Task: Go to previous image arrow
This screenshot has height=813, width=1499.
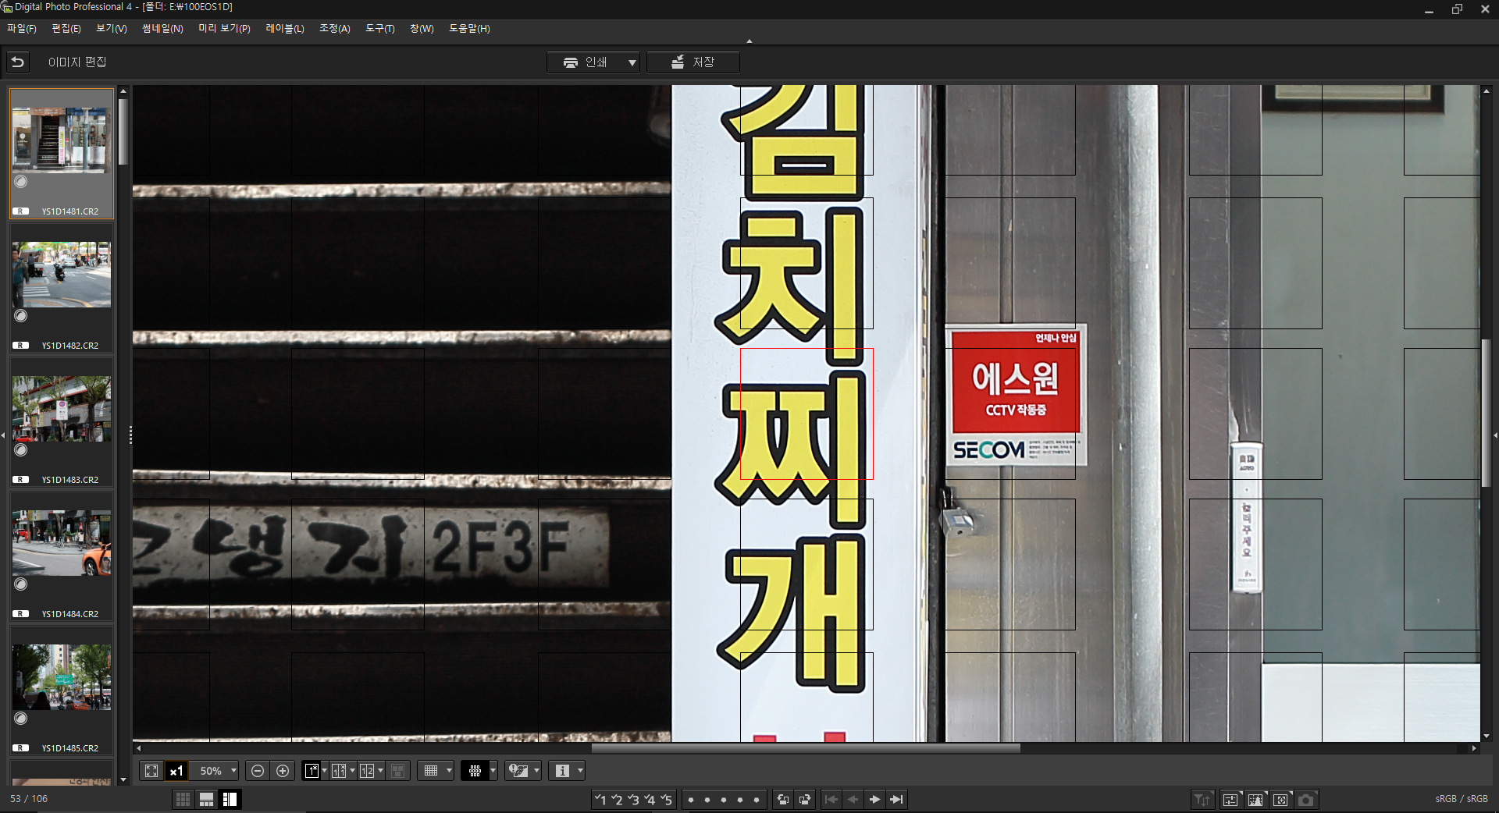Action: pyautogui.click(x=853, y=799)
